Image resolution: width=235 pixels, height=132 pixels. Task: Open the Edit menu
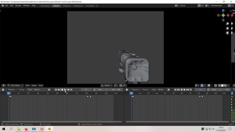click(x=11, y=5)
